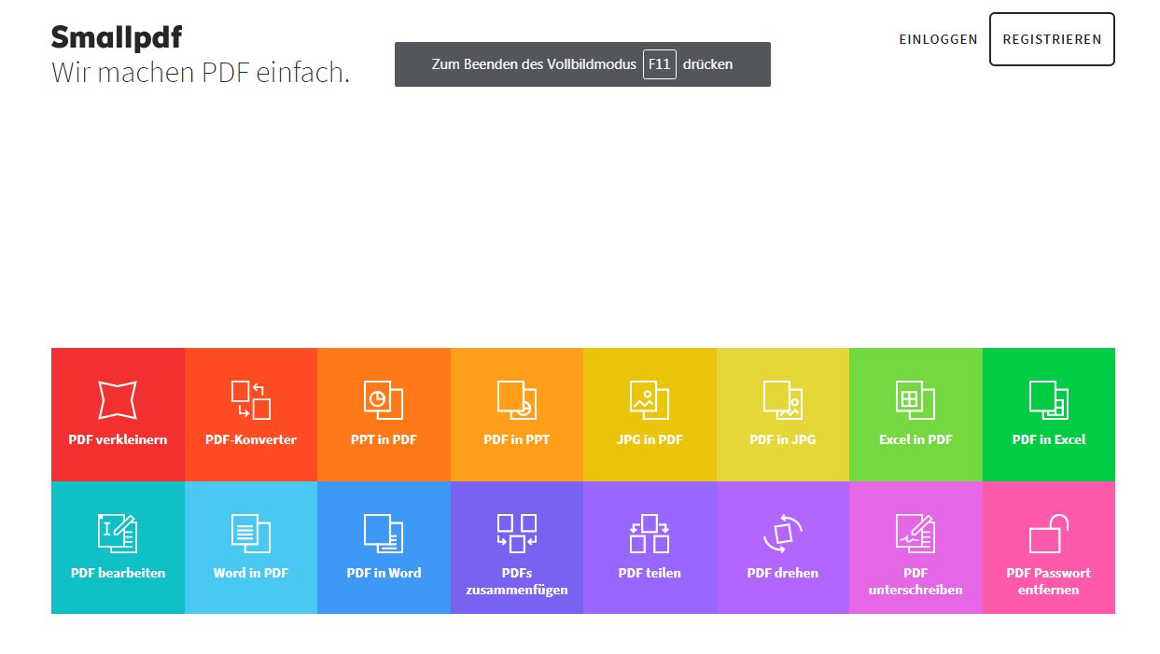The width and height of the screenshot is (1160, 654).
Task: Select the PDF in PPT icon
Action: 517,399
